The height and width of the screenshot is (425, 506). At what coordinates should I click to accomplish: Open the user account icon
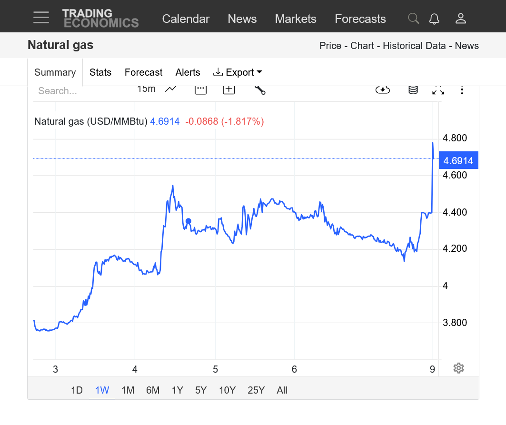pyautogui.click(x=460, y=19)
